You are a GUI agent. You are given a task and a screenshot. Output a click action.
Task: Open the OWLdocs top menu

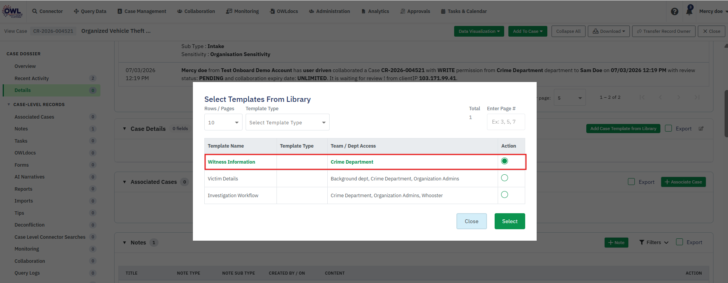click(284, 11)
